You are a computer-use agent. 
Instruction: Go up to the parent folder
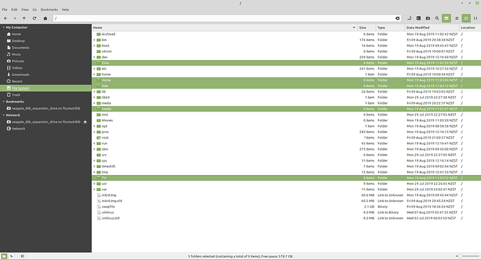pos(24,18)
